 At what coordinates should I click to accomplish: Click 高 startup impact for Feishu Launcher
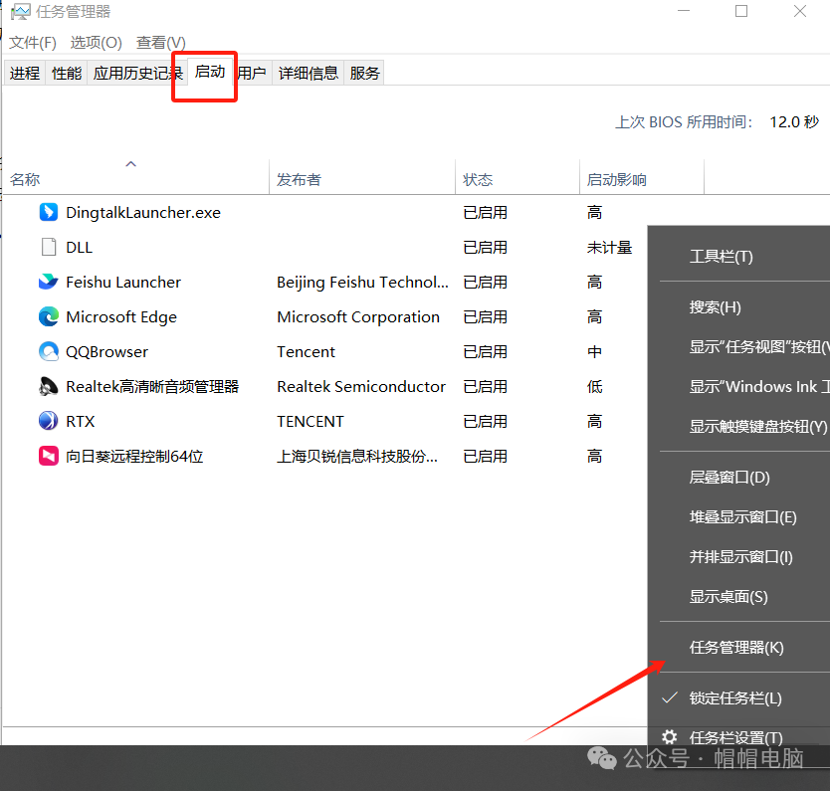[594, 282]
